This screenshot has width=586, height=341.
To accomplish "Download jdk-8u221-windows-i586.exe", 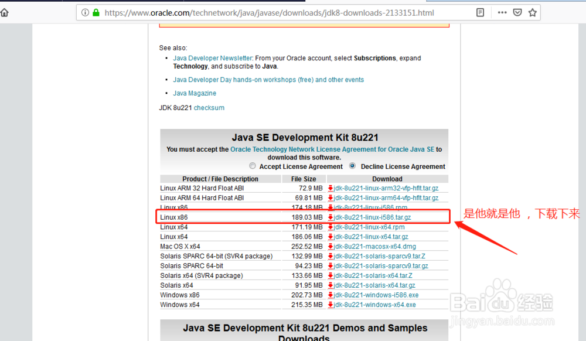I will point(376,295).
